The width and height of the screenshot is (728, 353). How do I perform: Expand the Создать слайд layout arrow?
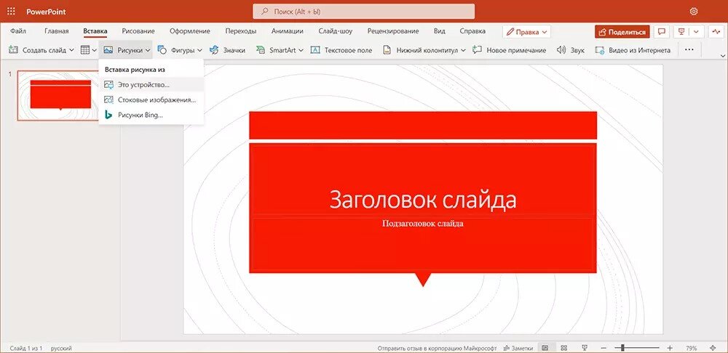[x=71, y=50]
